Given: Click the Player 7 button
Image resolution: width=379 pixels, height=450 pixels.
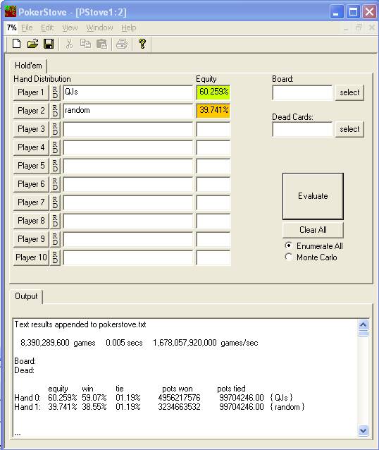Looking at the screenshot, I should pyautogui.click(x=31, y=202).
